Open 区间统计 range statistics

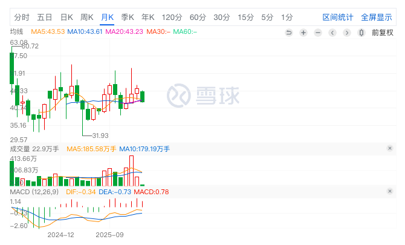338,18
